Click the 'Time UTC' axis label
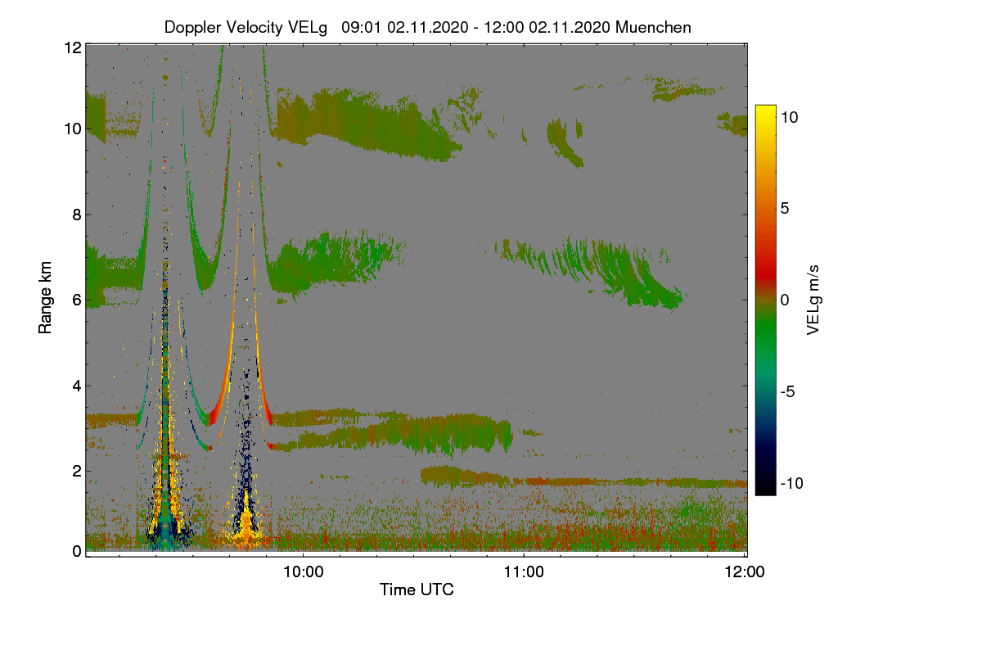The width and height of the screenshot is (982, 655). [417, 589]
